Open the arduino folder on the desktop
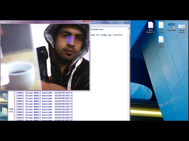 (4, 112)
